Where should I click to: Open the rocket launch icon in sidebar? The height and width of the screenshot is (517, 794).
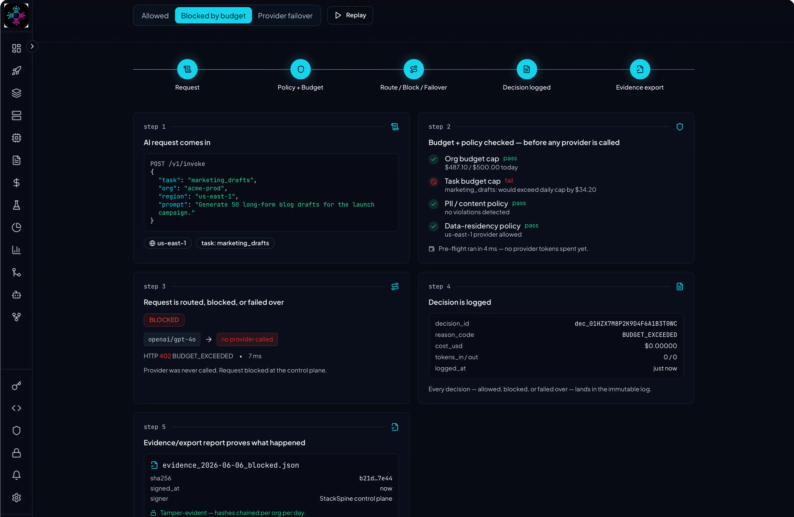pyautogui.click(x=16, y=70)
